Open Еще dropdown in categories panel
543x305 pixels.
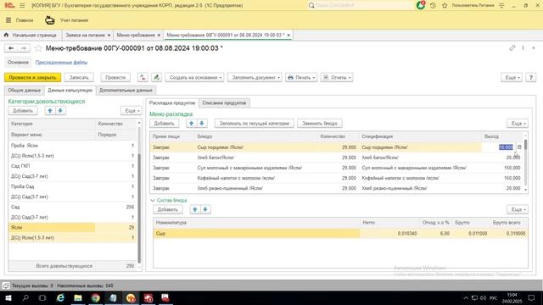(x=132, y=111)
